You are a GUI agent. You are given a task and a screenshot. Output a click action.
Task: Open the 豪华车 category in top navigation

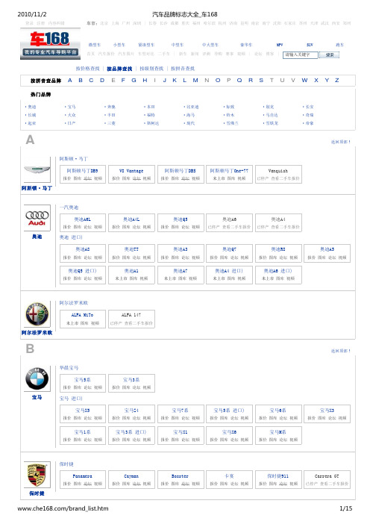(246, 45)
